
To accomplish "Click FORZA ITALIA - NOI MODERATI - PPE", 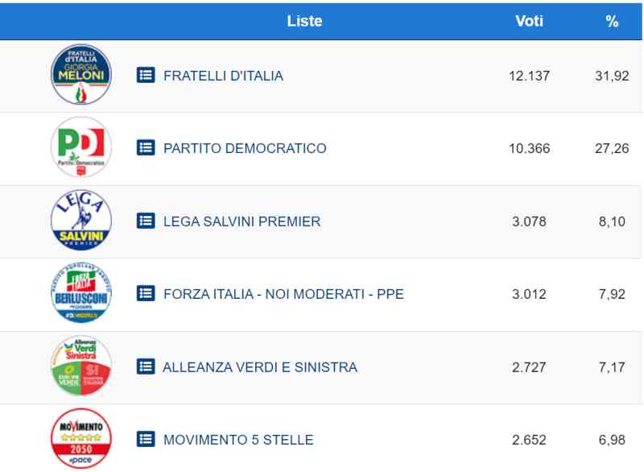I will tap(283, 294).
